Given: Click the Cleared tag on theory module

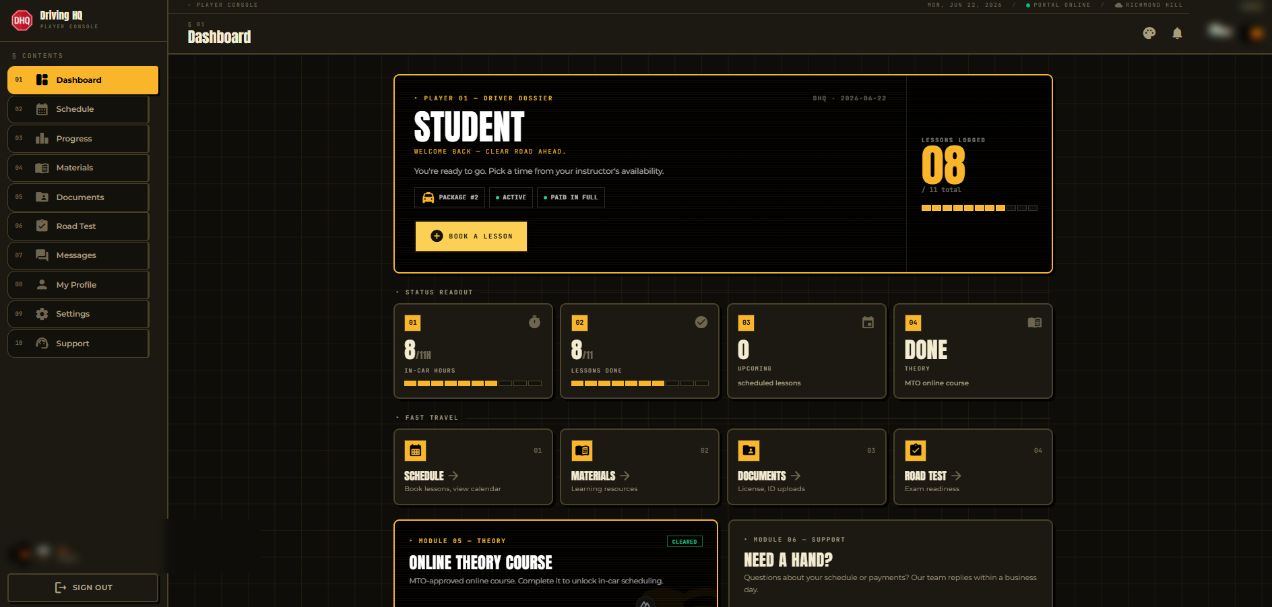Looking at the screenshot, I should tap(685, 542).
